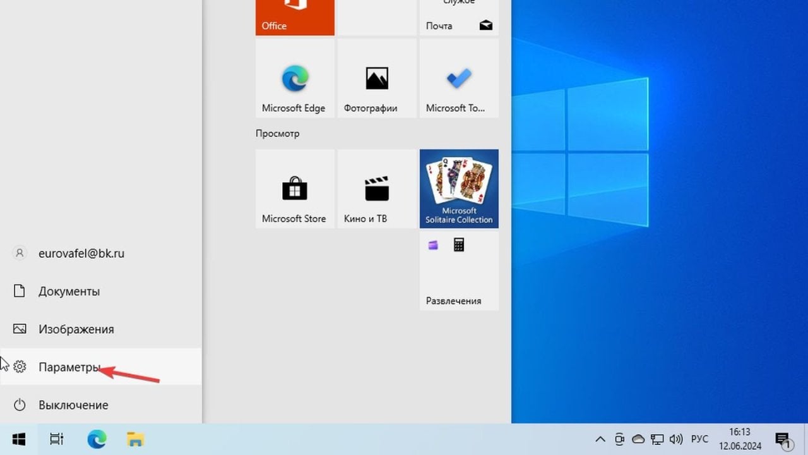This screenshot has width=808, height=455.
Task: Open File Explorer from the taskbar
Action: coord(136,439)
